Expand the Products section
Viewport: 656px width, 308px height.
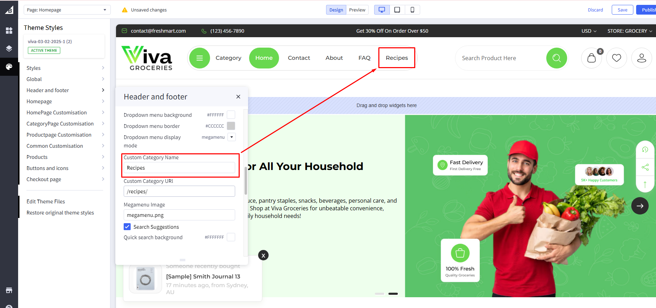65,157
